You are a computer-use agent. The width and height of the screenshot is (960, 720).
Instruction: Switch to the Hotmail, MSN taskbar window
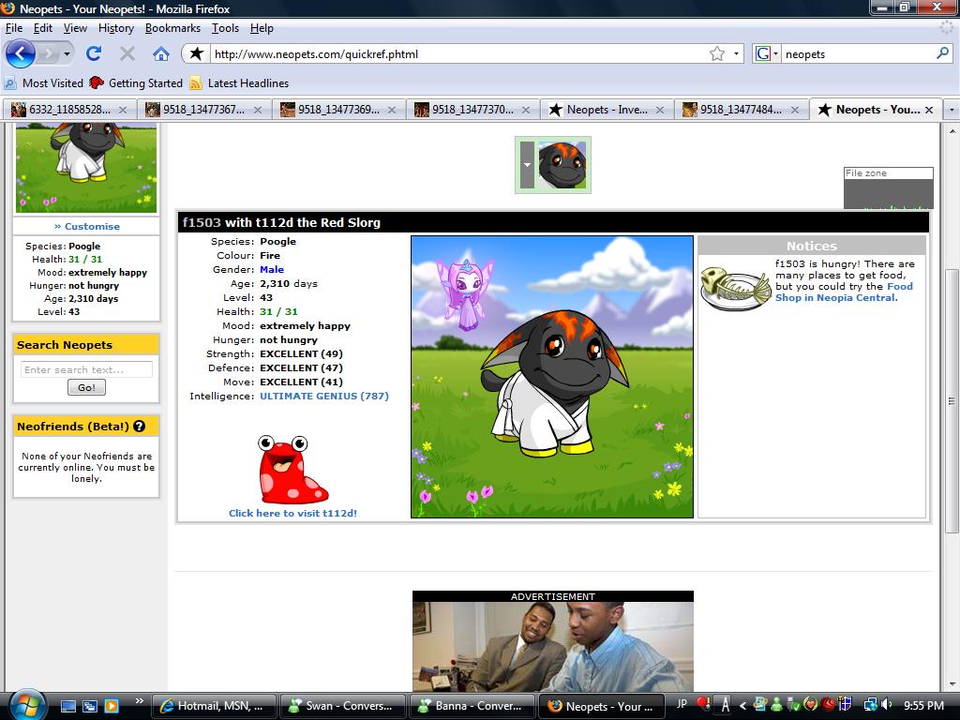pyautogui.click(x=215, y=706)
